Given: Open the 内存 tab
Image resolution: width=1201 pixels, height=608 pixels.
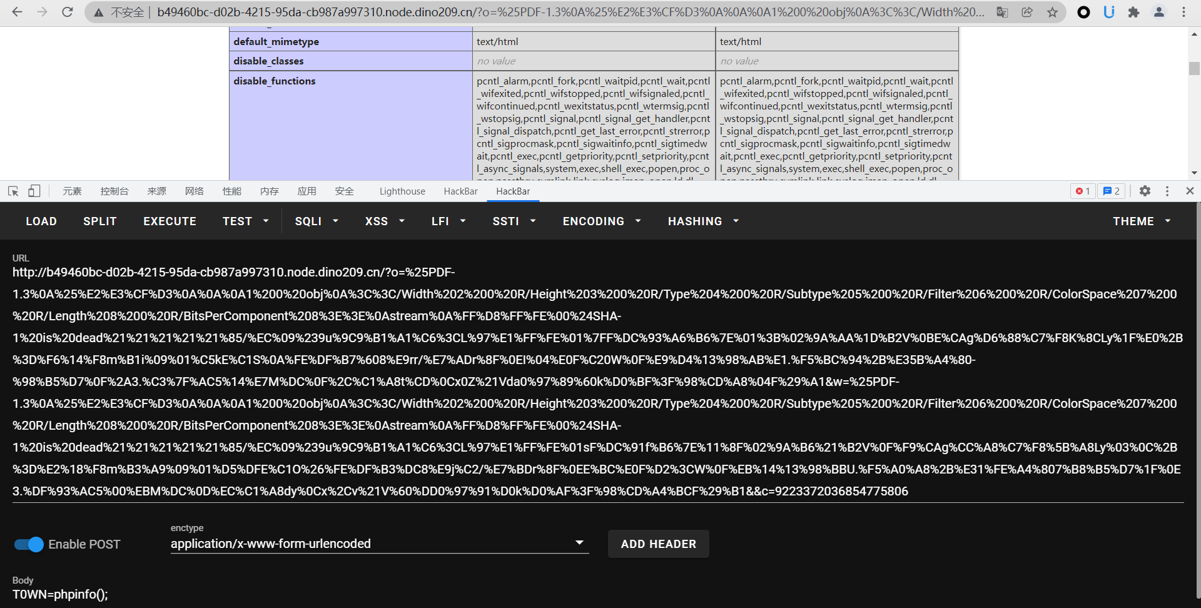Looking at the screenshot, I should (x=270, y=191).
